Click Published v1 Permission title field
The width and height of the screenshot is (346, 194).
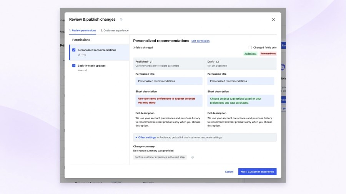coord(169,81)
